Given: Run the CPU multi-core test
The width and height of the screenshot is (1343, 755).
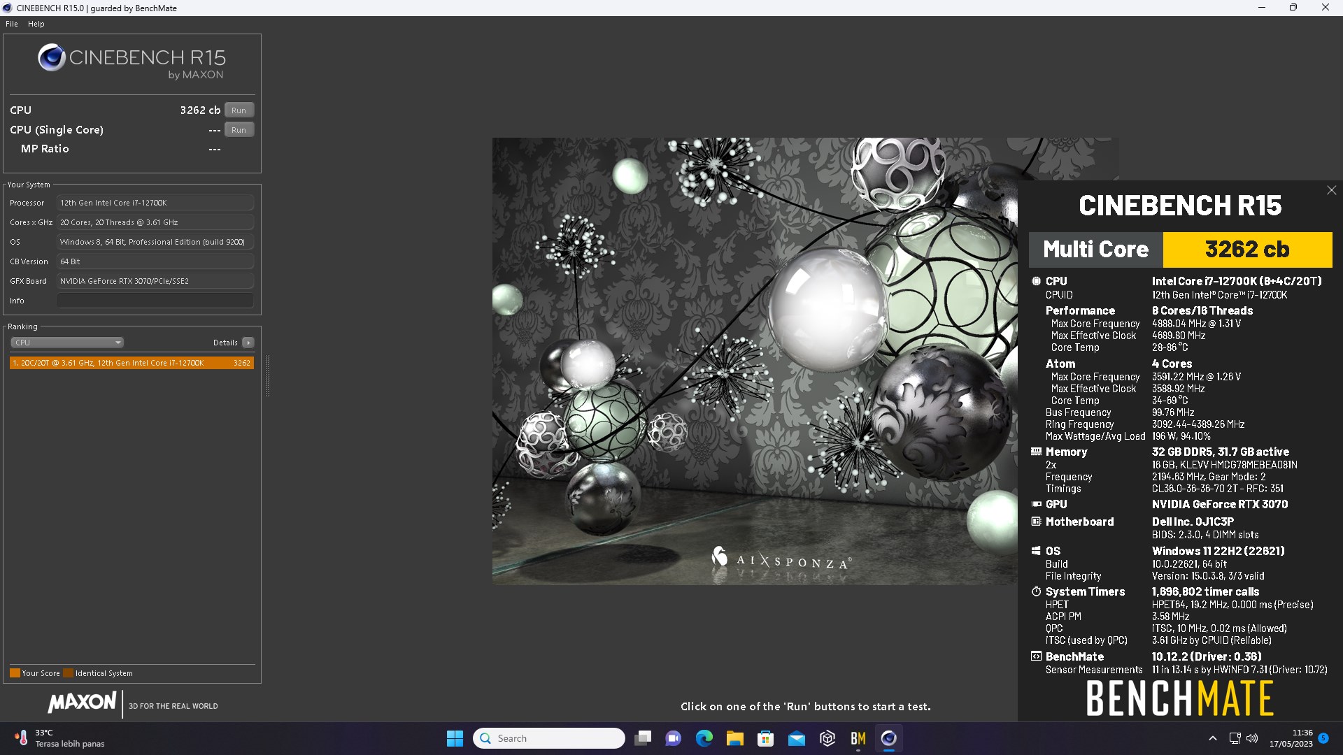Looking at the screenshot, I should [x=239, y=110].
